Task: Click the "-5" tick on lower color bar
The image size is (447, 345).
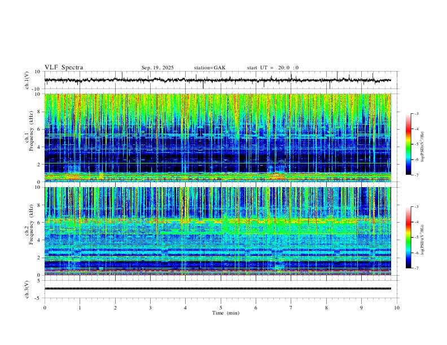Action: (x=416, y=237)
